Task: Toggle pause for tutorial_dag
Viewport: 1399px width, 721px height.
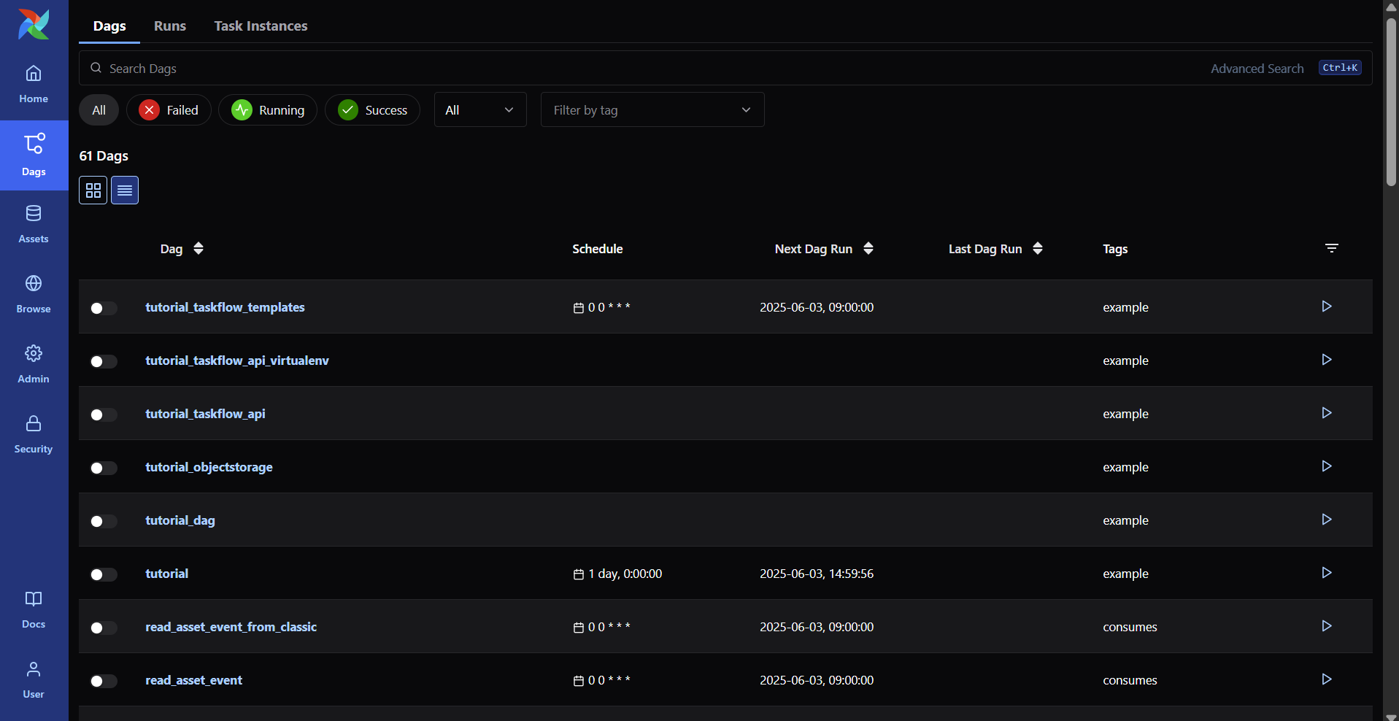Action: 104,521
